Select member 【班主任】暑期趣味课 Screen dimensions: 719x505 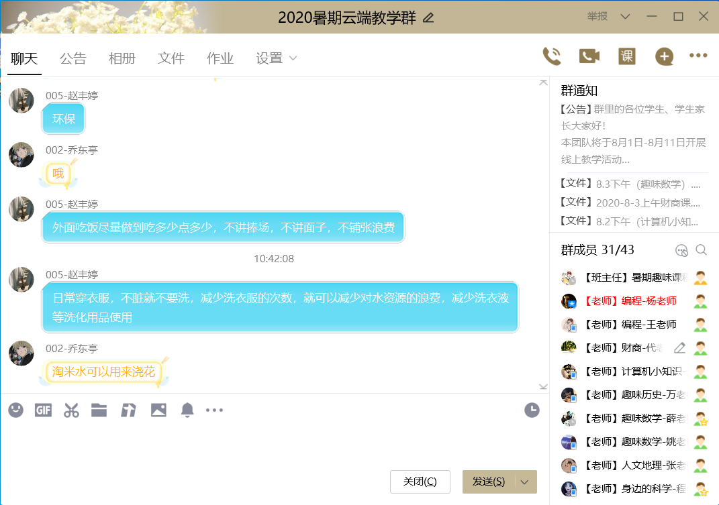[x=634, y=278]
